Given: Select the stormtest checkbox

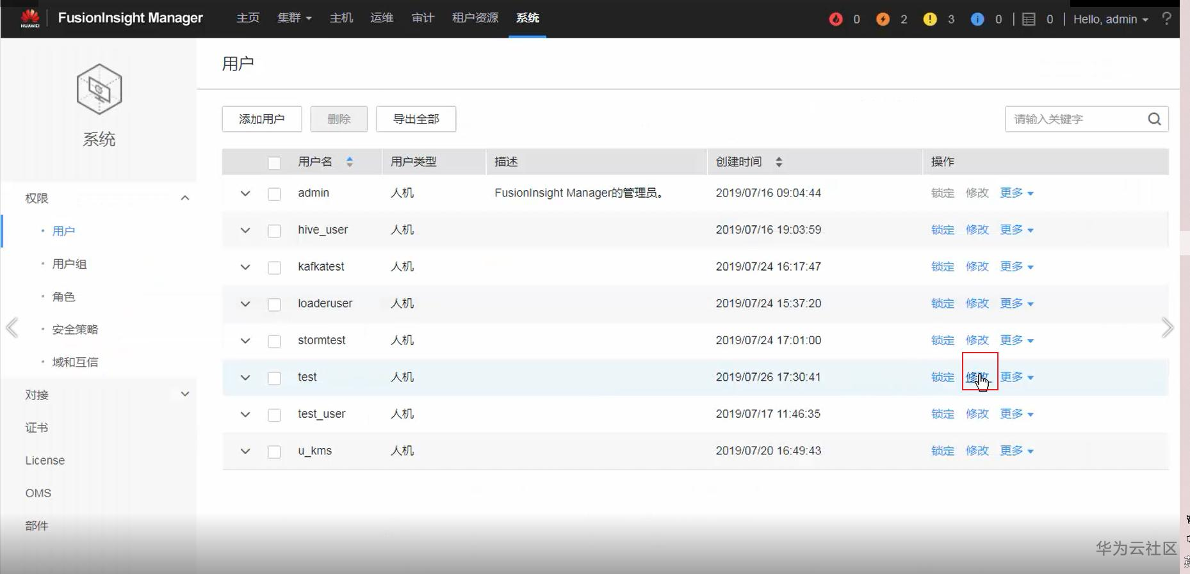Looking at the screenshot, I should click(274, 341).
